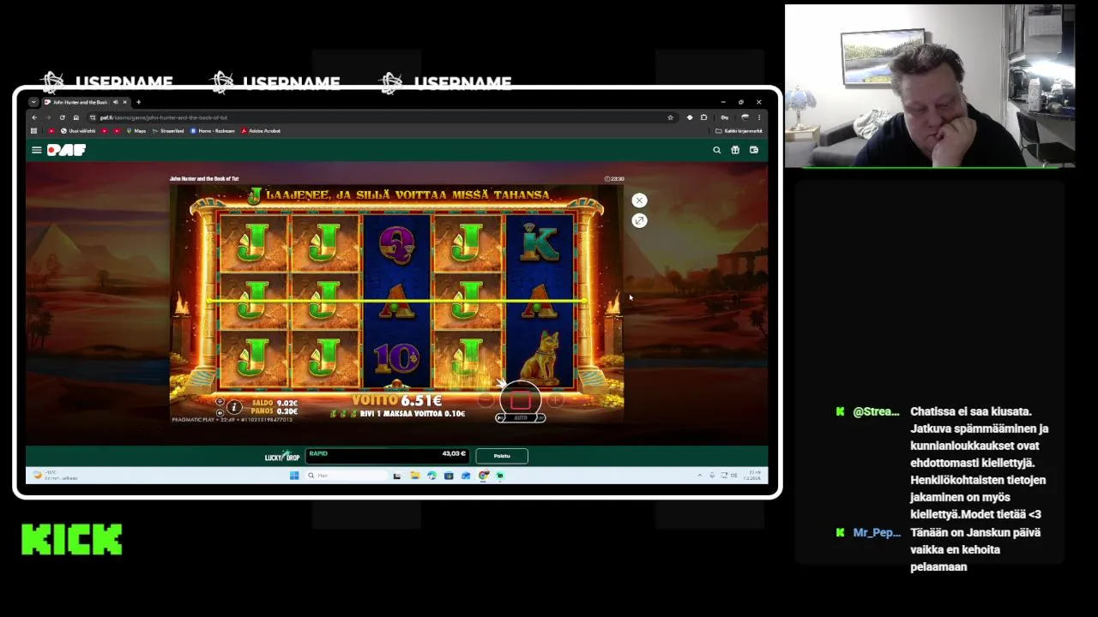Click the 10 symbol on the reels
This screenshot has width=1098, height=617.
pyautogui.click(x=395, y=357)
